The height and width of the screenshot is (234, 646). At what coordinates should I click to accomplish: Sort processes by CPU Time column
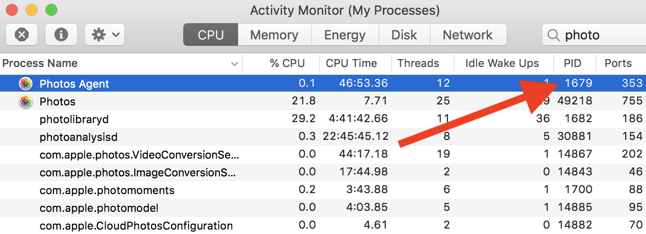coord(351,64)
